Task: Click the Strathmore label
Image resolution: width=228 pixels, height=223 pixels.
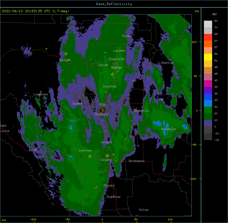Action: pos(136,161)
